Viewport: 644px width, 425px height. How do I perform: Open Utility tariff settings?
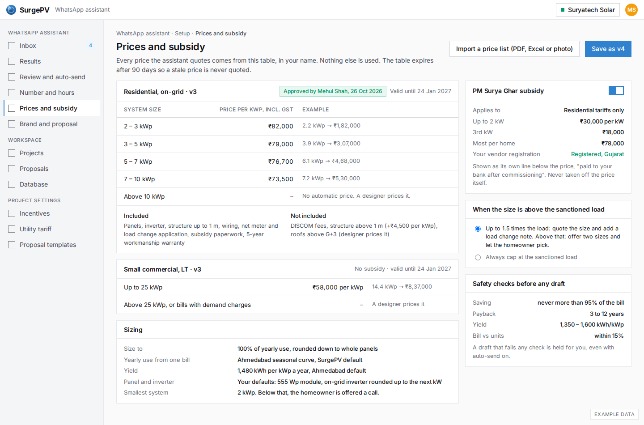pyautogui.click(x=52, y=229)
